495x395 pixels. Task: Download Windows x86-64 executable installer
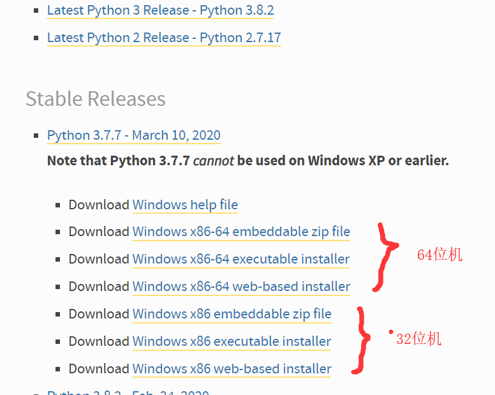click(241, 259)
